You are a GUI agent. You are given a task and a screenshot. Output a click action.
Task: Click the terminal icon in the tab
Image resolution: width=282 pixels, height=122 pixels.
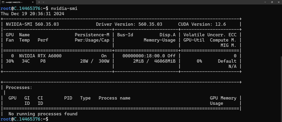point(3,2)
